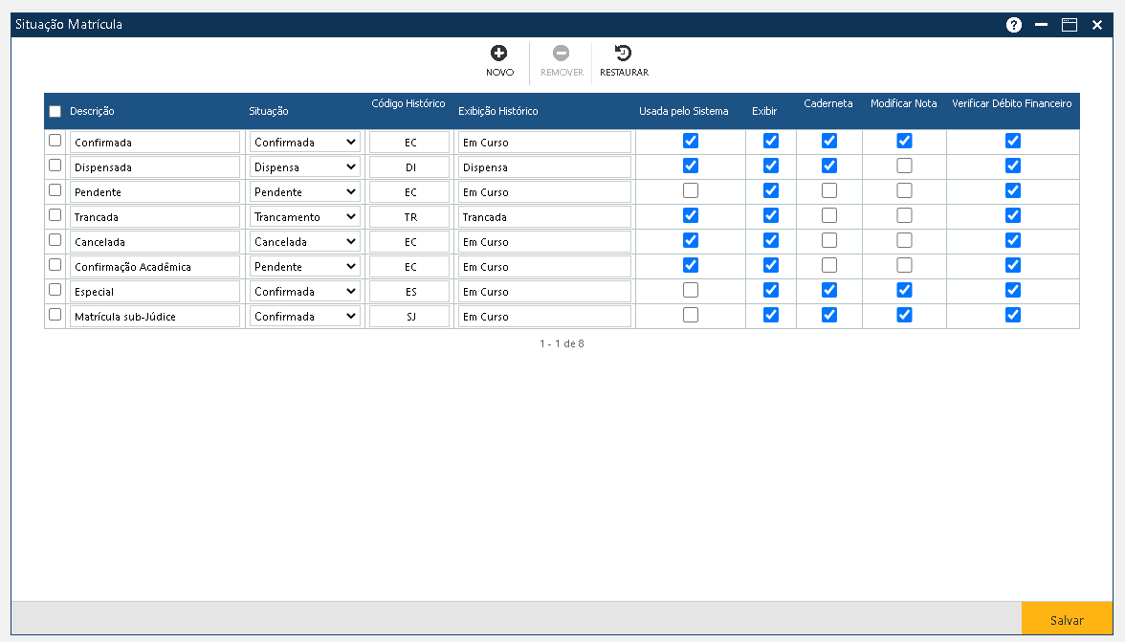Click the Restaurar restore icon
Image resolution: width=1125 pixels, height=642 pixels.
pos(623,55)
